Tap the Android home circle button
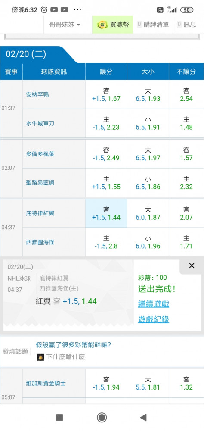Viewport: 204px width, 431px height. 102,417
